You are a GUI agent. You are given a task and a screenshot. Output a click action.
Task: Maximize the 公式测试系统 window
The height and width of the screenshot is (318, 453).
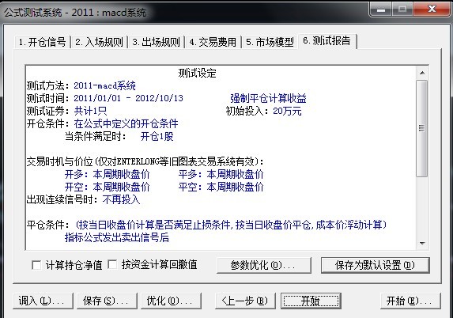402,9
